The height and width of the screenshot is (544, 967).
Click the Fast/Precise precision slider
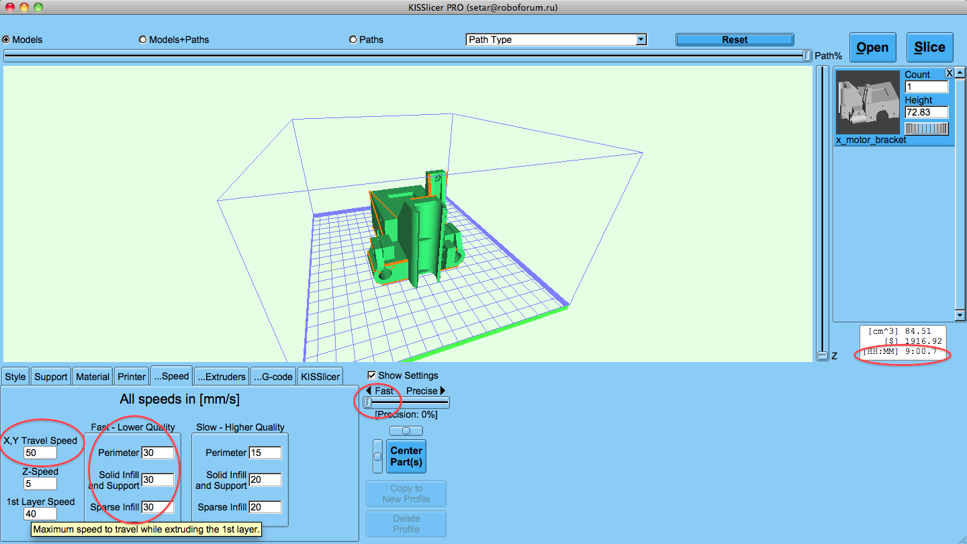click(x=406, y=403)
